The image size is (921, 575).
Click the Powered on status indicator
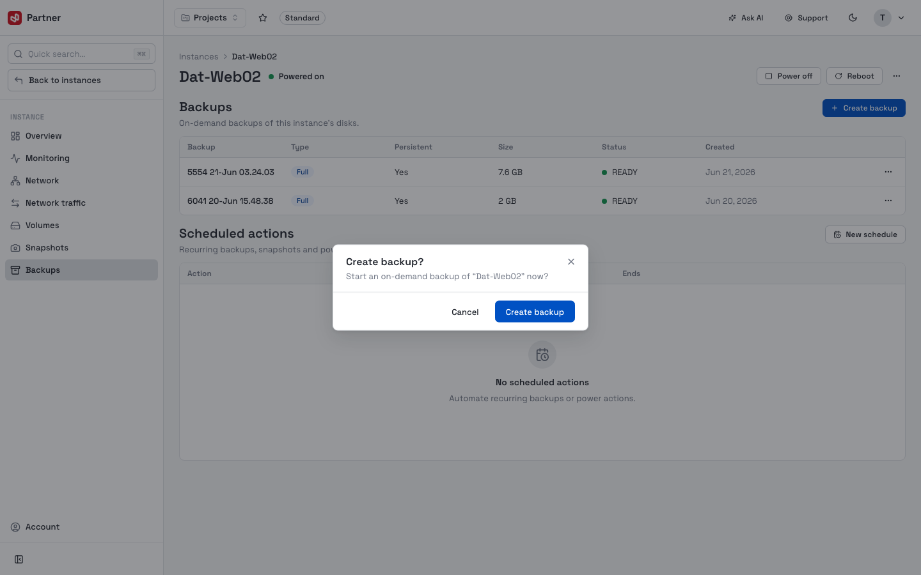point(296,77)
